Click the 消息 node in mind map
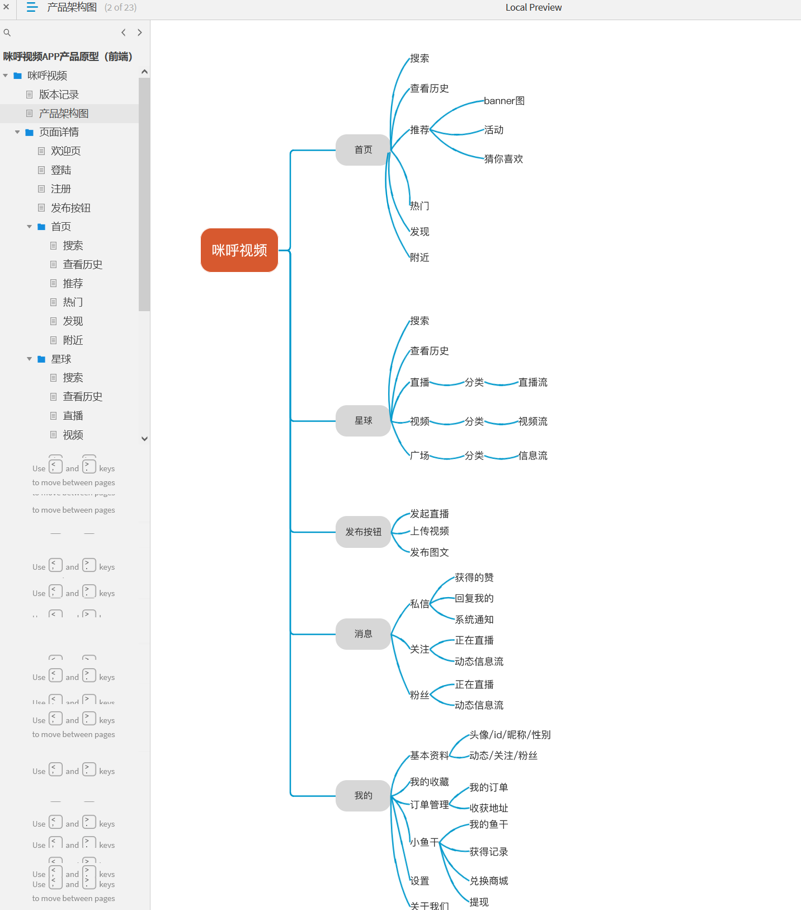Image resolution: width=801 pixels, height=910 pixels. point(363,634)
